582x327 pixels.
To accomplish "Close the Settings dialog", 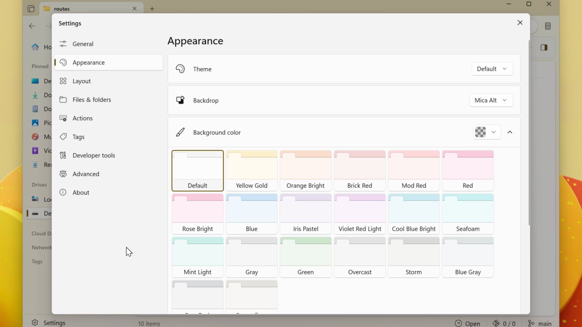I will click(x=520, y=23).
